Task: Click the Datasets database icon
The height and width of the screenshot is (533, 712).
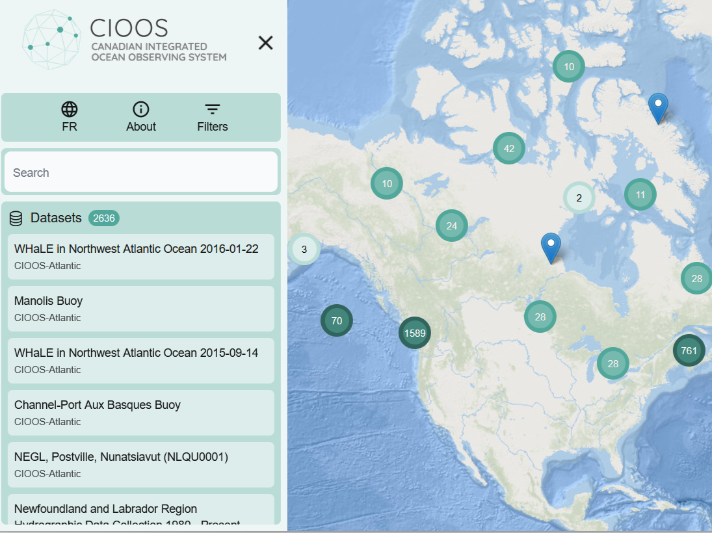Action: 16,218
